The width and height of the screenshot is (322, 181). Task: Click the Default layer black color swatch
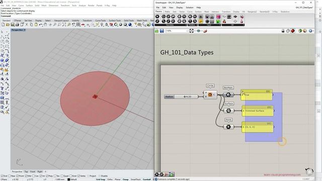point(69,179)
